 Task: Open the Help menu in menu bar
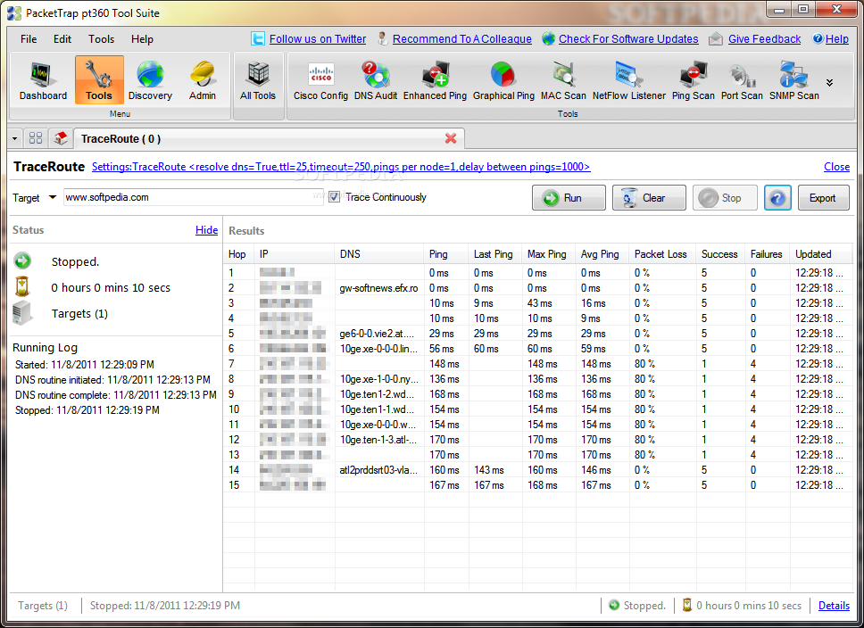(x=142, y=39)
